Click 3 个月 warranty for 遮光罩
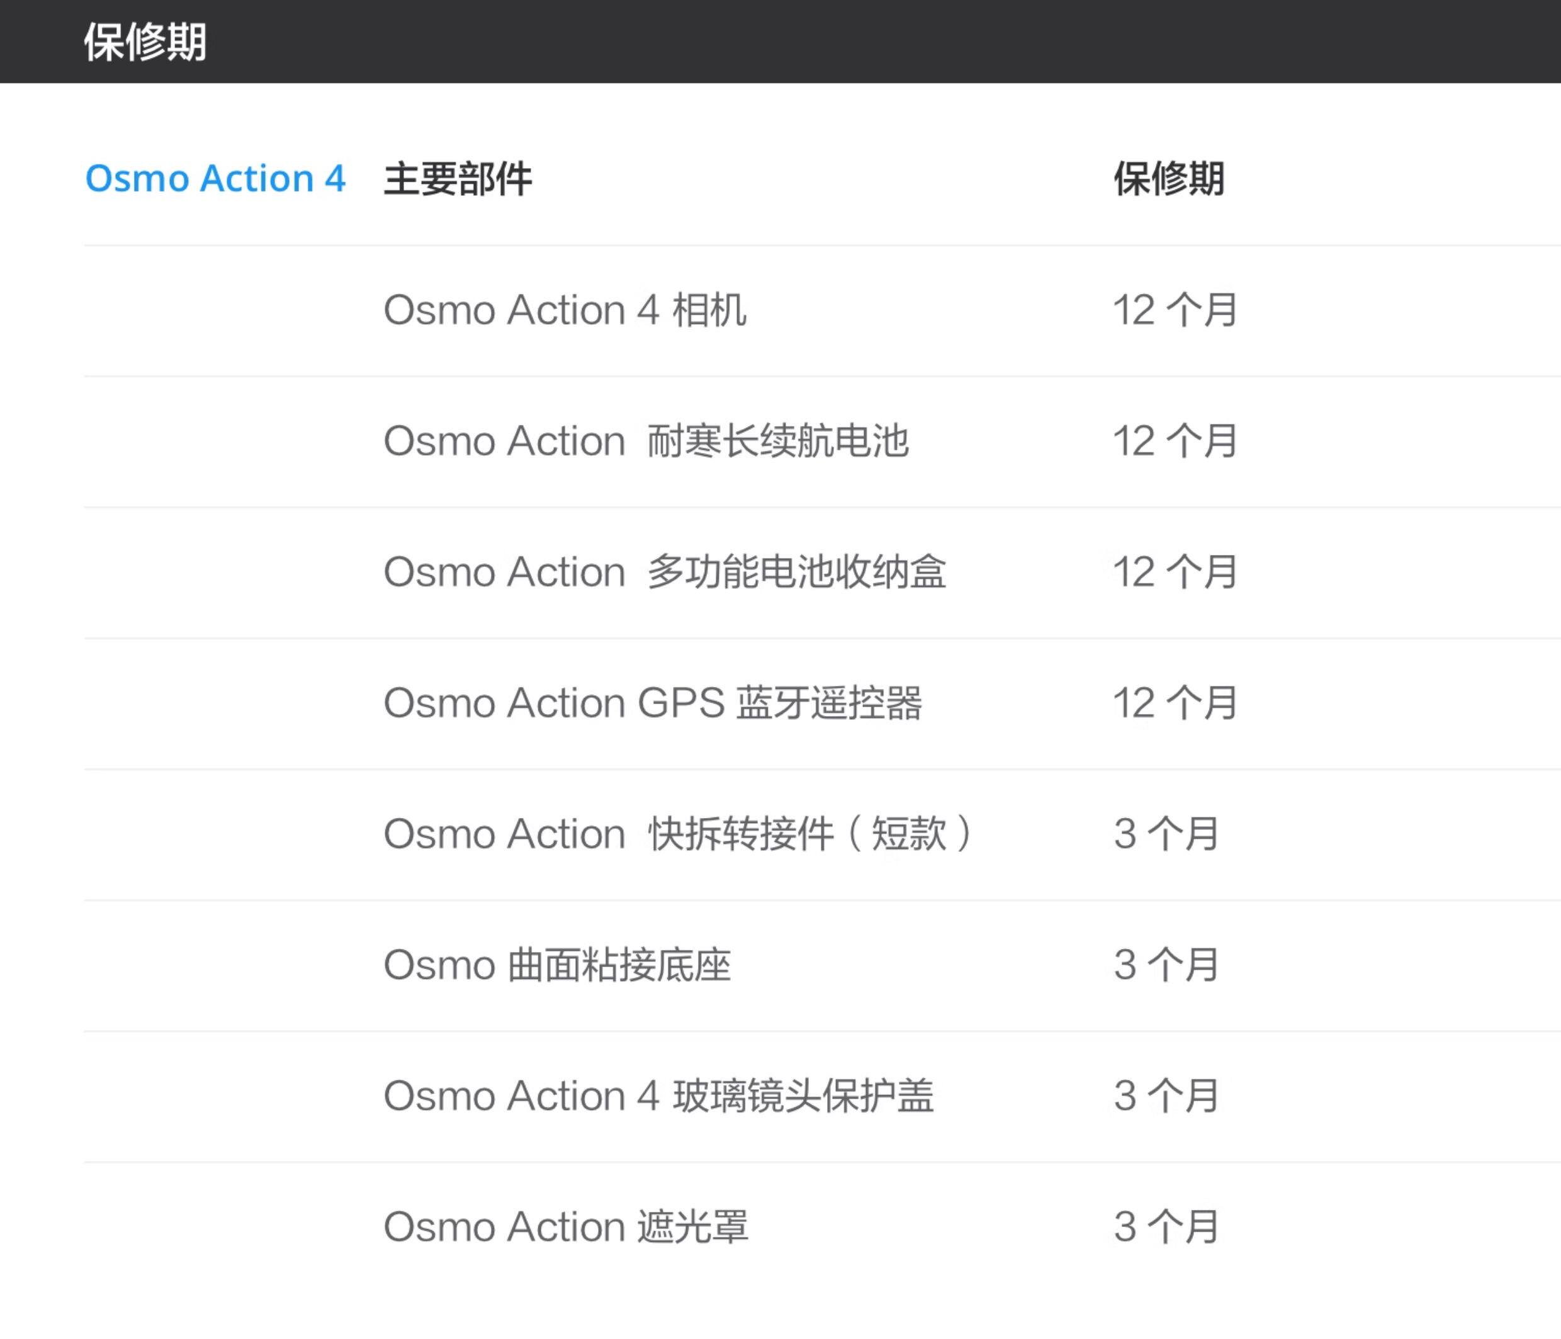The height and width of the screenshot is (1339, 1561). [x=1166, y=1228]
